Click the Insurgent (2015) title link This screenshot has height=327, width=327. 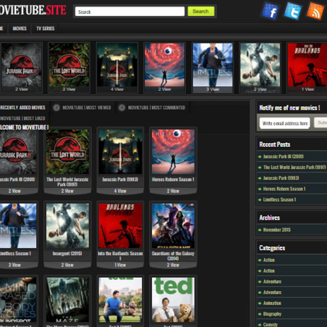[x=67, y=253]
